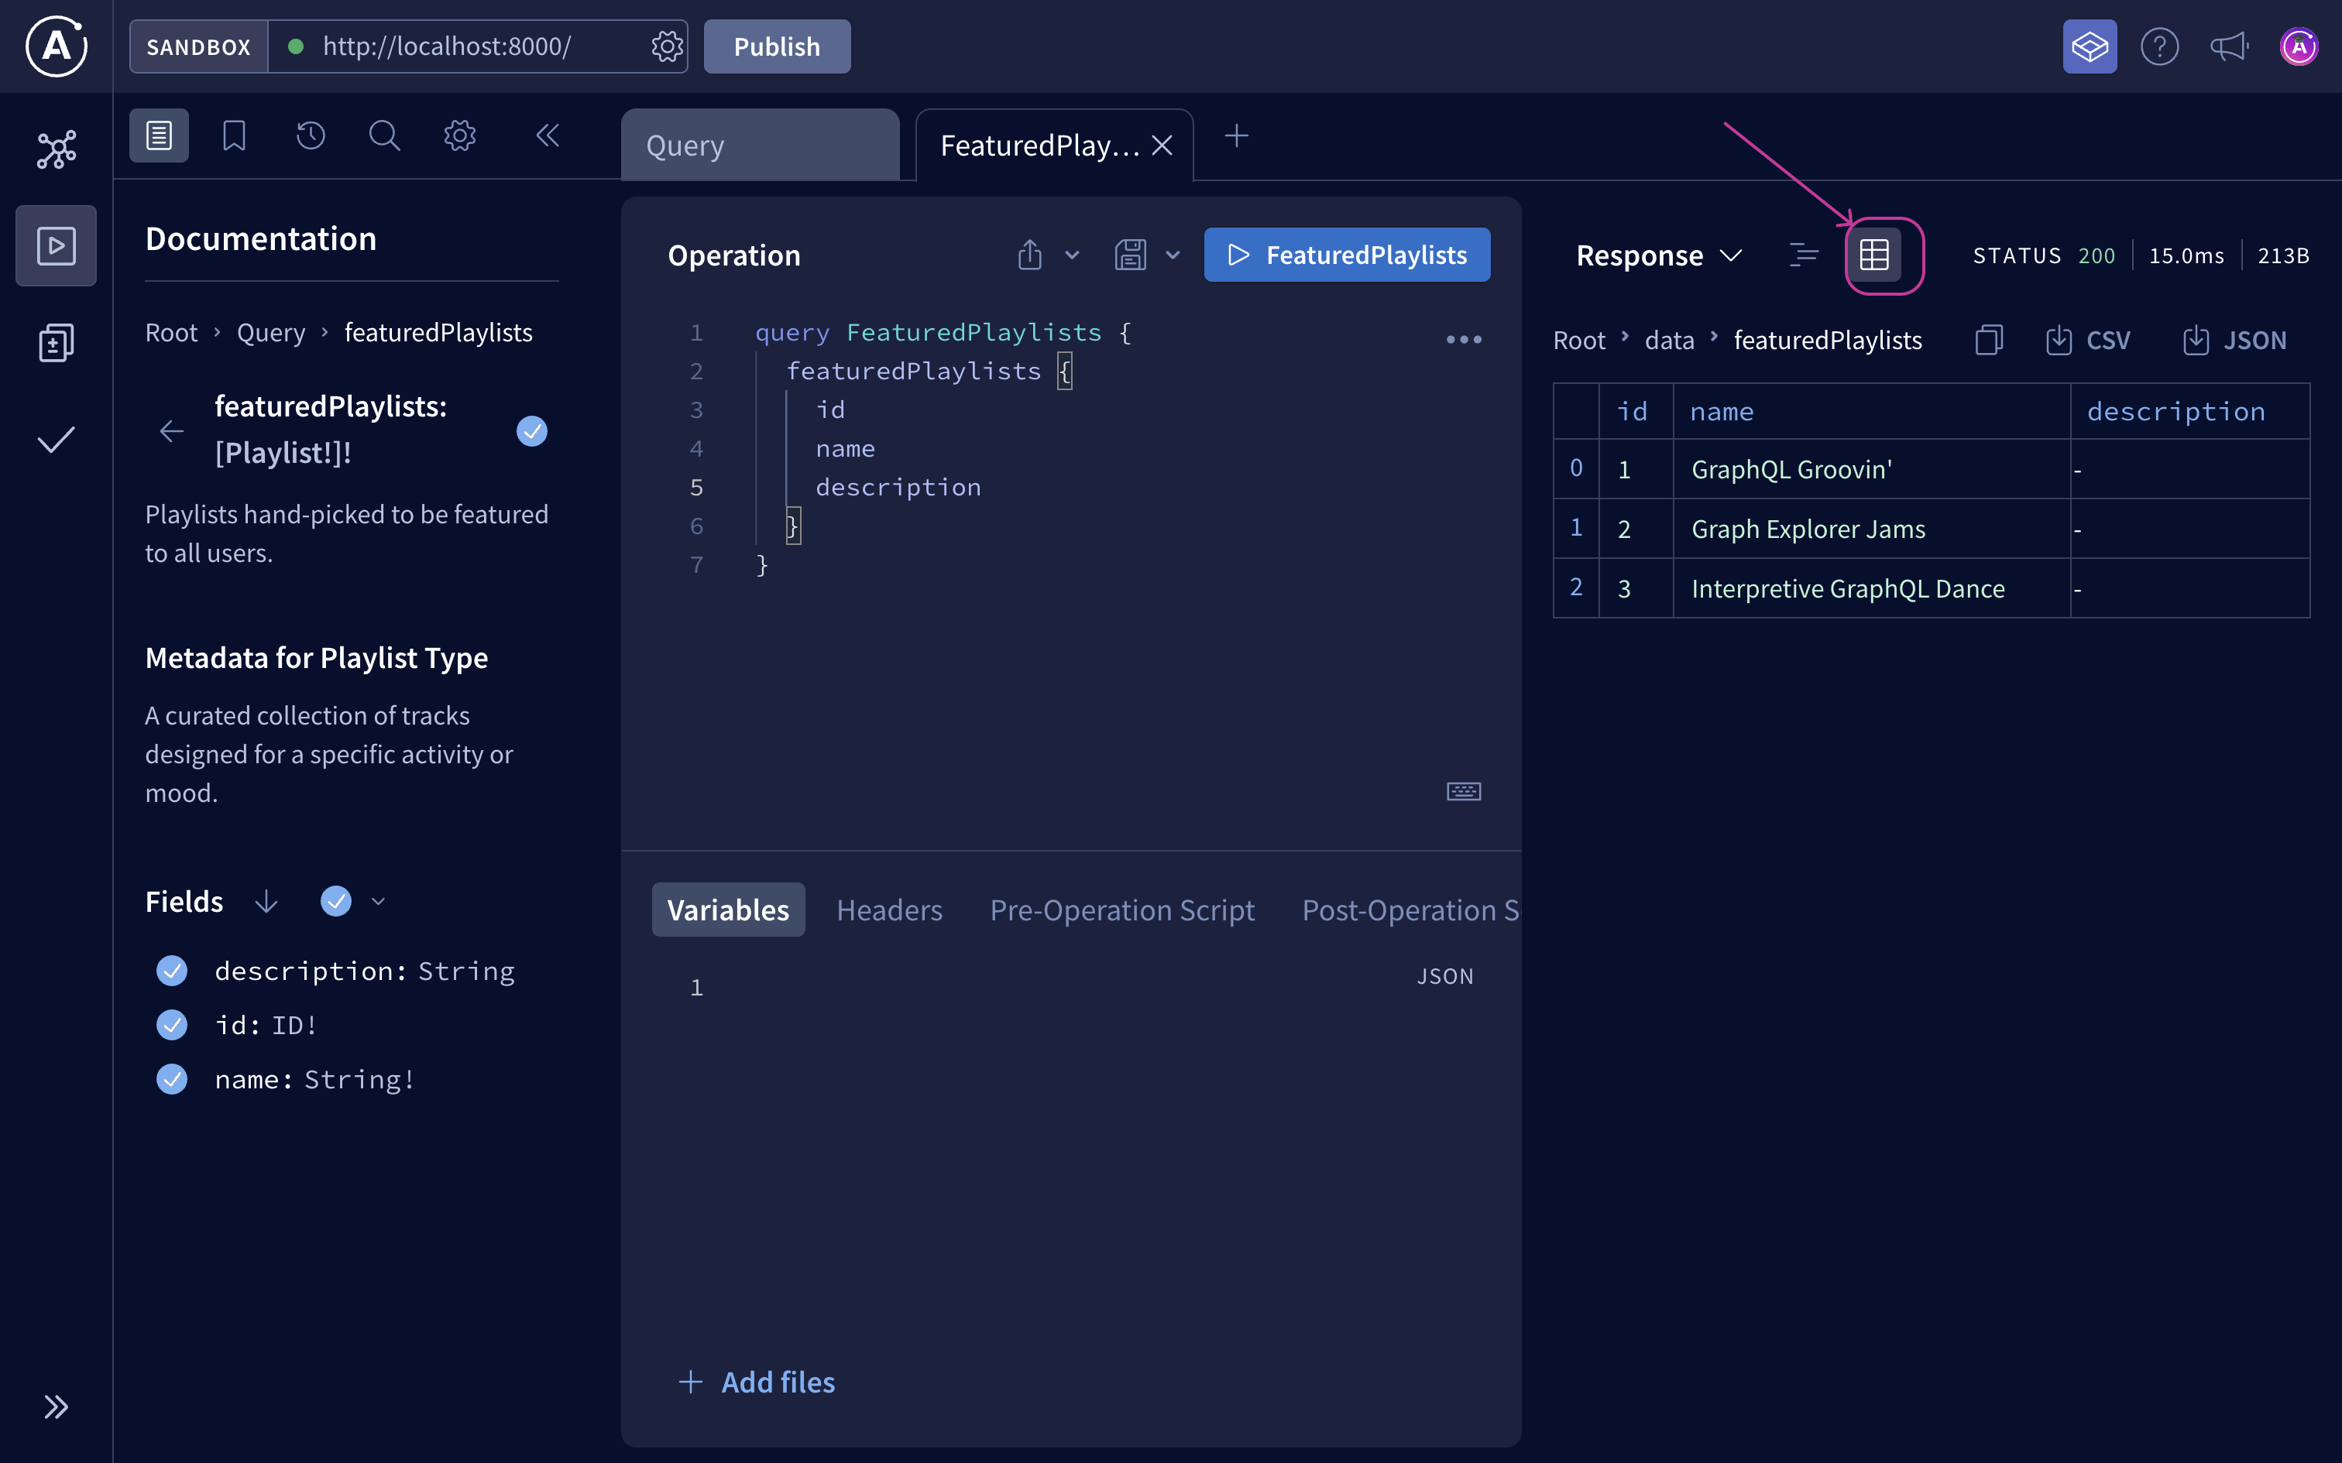Switch to the Query tab

point(761,144)
